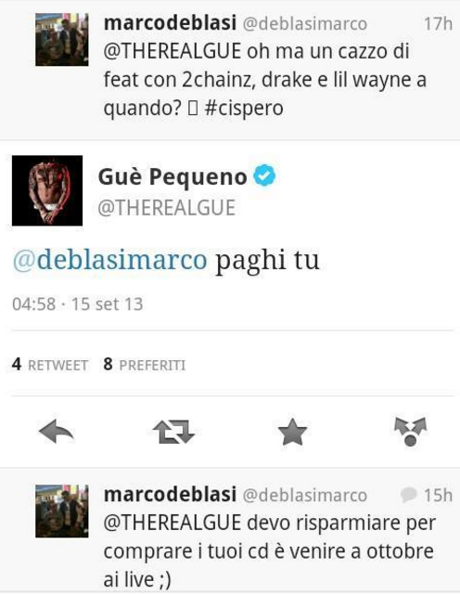Open the @deblasimarco mention in main tweet
Viewport: 460px width, 595px height.
coord(110,260)
